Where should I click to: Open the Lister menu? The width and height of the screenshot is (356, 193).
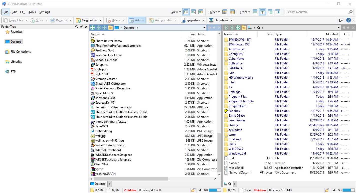pos(245,12)
